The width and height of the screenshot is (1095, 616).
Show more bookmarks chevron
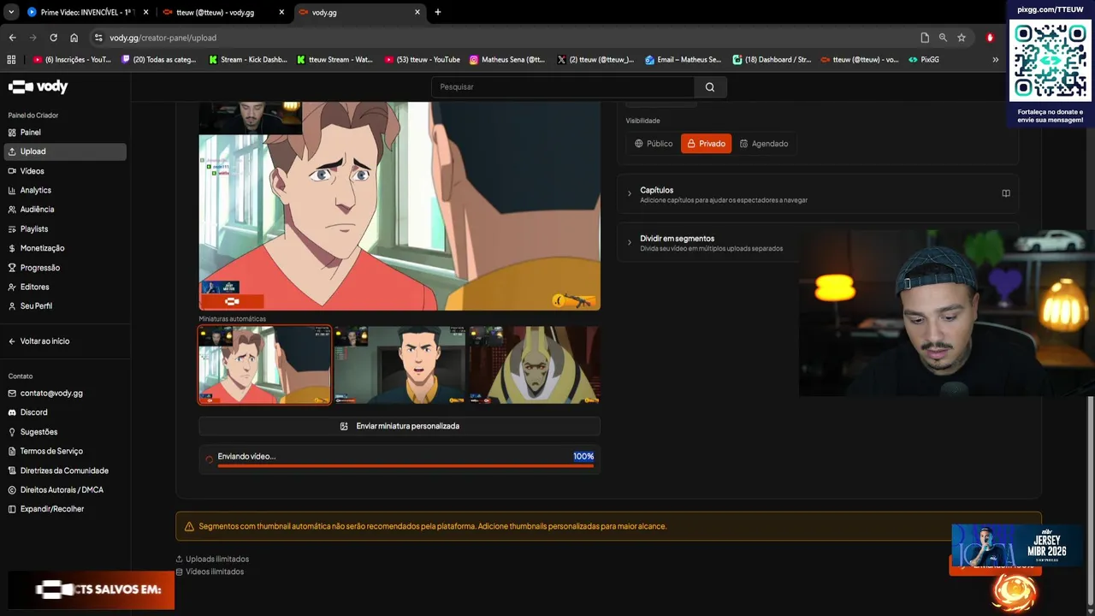click(x=995, y=60)
